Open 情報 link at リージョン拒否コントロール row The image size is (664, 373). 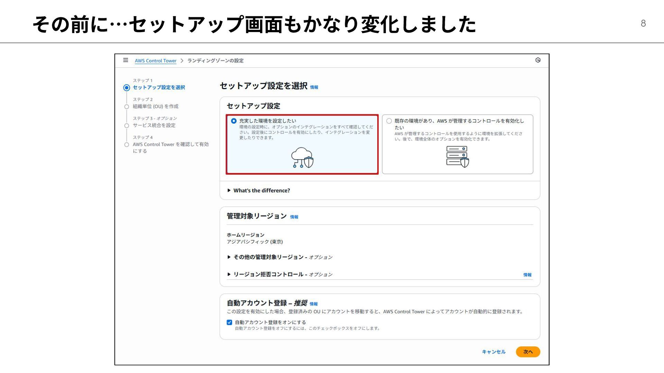[527, 275]
